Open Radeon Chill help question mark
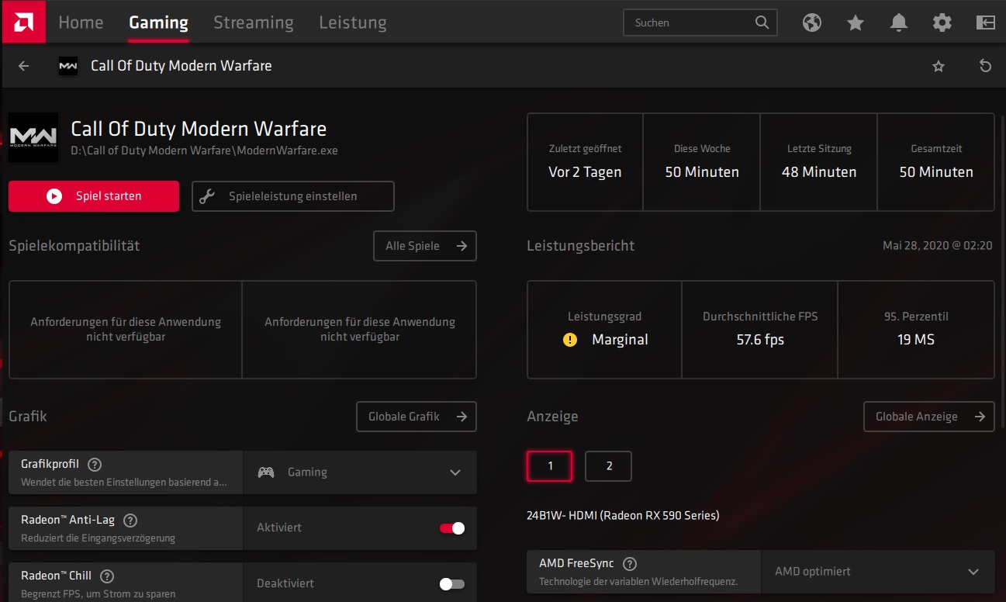This screenshot has width=1006, height=602. tap(107, 576)
